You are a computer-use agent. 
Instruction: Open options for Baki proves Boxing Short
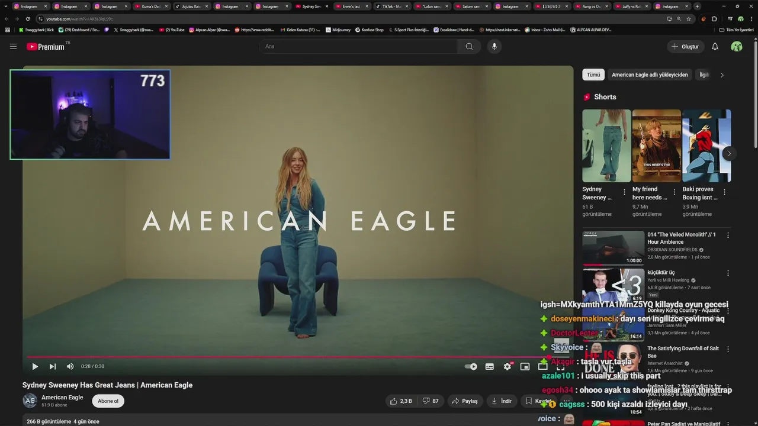tap(724, 192)
